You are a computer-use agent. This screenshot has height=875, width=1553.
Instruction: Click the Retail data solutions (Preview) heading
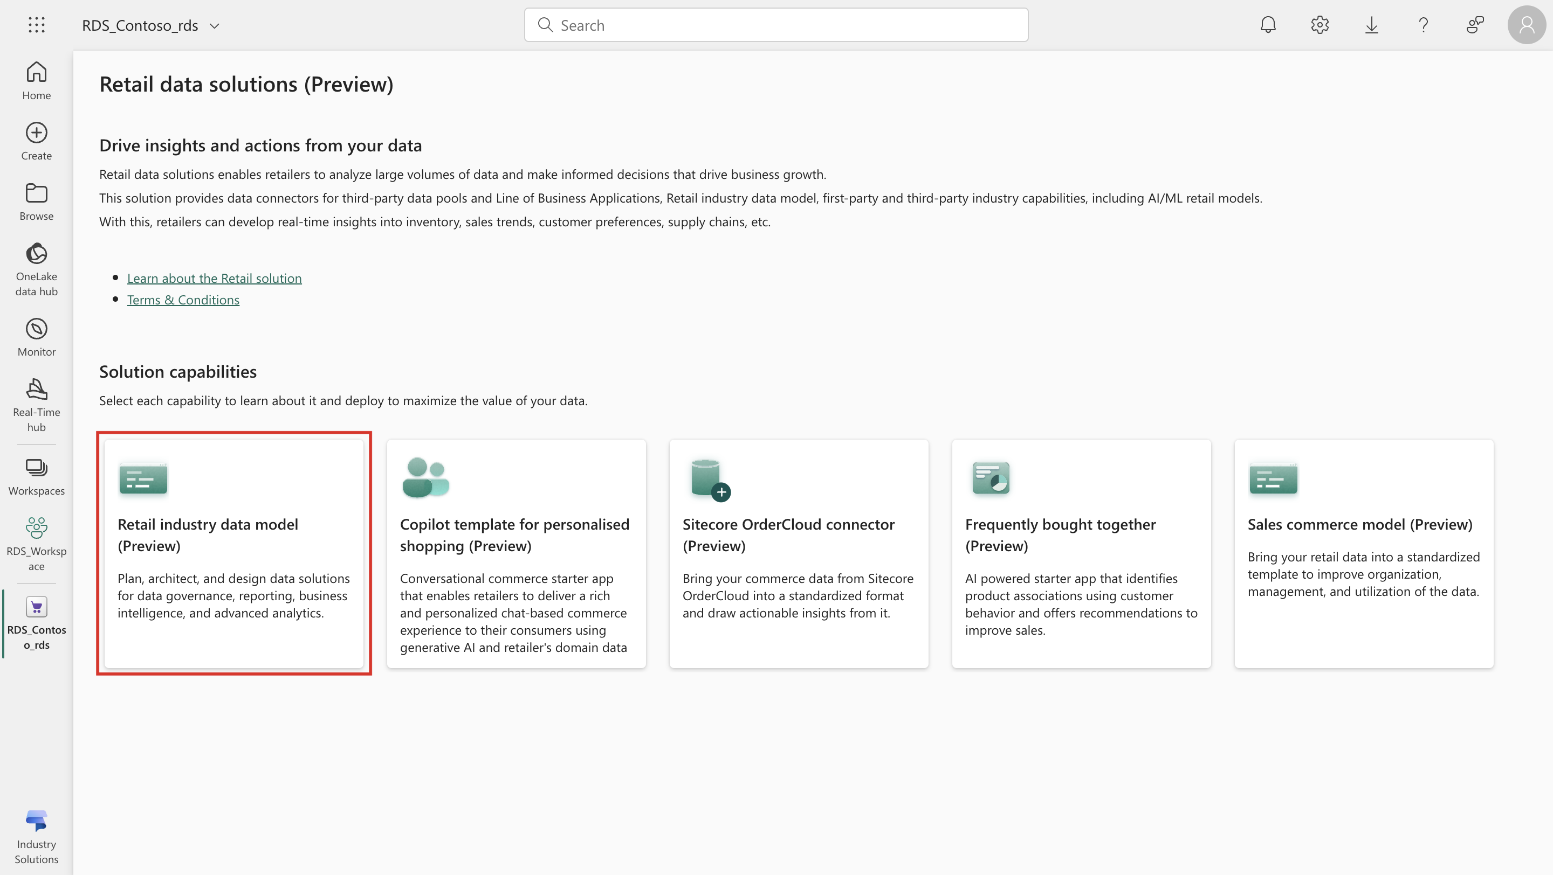(x=246, y=84)
